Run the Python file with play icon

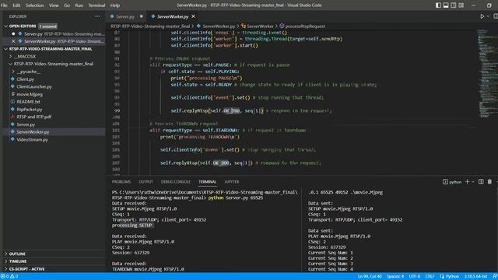point(482,16)
